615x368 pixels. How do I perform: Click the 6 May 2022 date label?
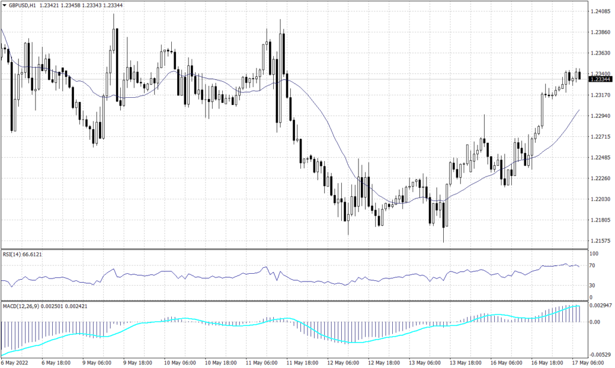point(15,363)
